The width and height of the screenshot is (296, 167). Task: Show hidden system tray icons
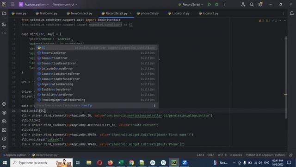(x=234, y=163)
